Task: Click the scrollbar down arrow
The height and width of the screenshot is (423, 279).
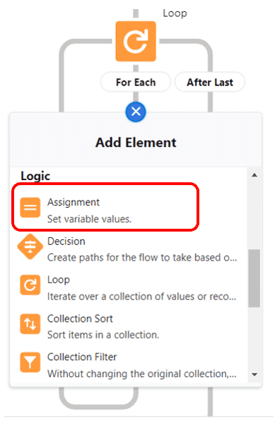Action: (x=254, y=374)
